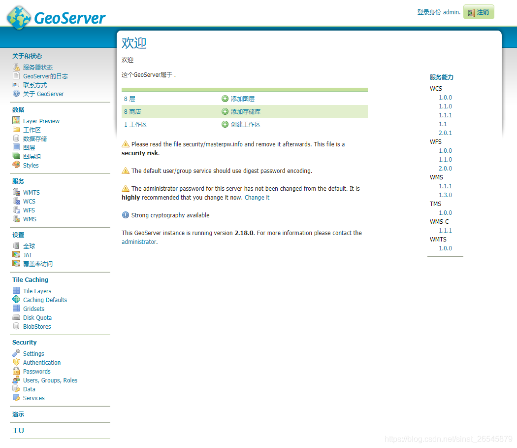Click the GeoServer的日志 document icon
This screenshot has height=448, width=517.
pyautogui.click(x=16, y=76)
